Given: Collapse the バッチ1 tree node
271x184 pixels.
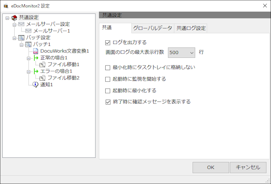Looking at the screenshot, I should click(22, 45).
